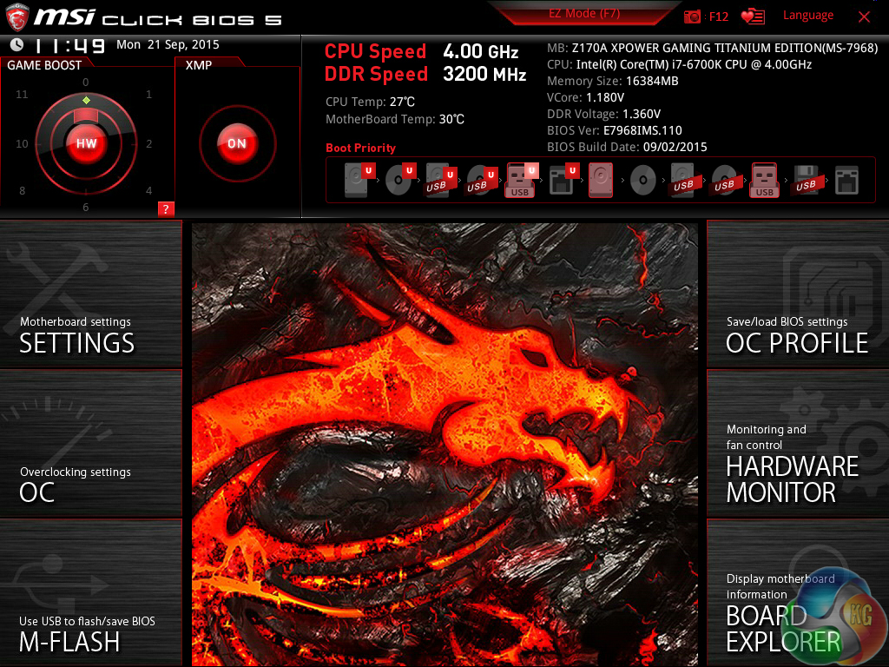Set Game Boost dial to stage 1
The height and width of the screenshot is (667, 889).
point(148,94)
